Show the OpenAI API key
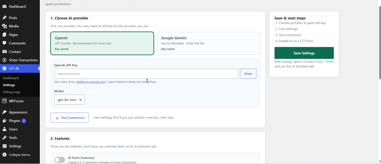This screenshot has height=164, width=381. (248, 73)
